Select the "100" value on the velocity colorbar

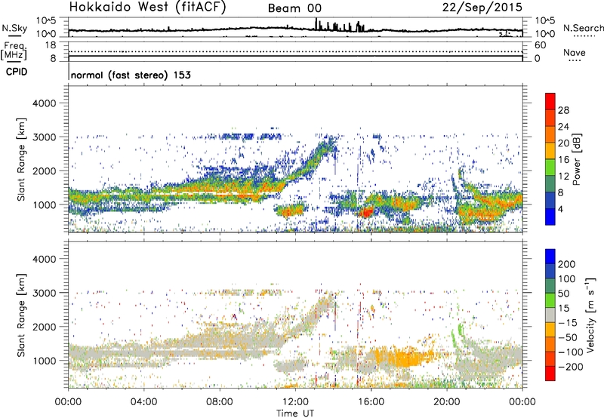click(x=567, y=278)
